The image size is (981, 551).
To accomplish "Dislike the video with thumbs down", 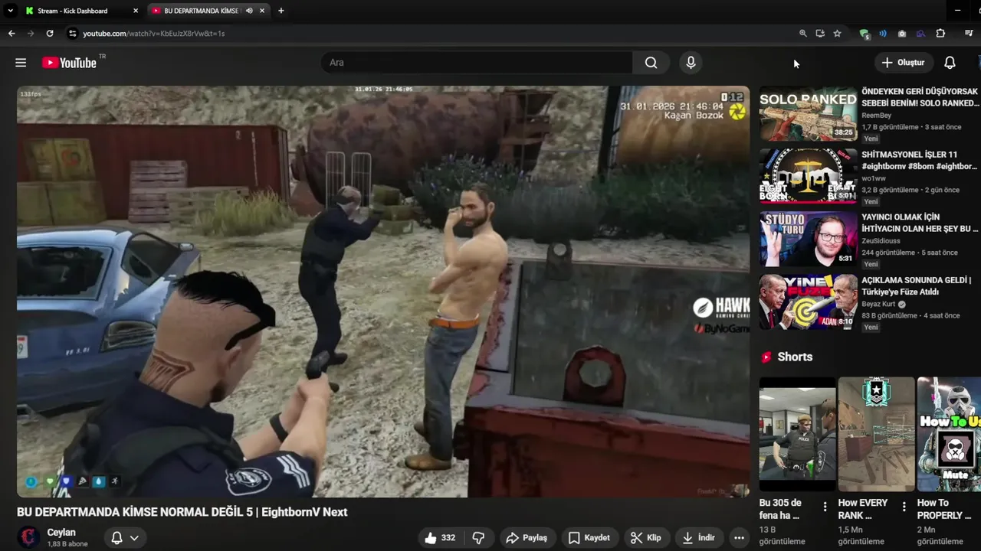I will [478, 538].
